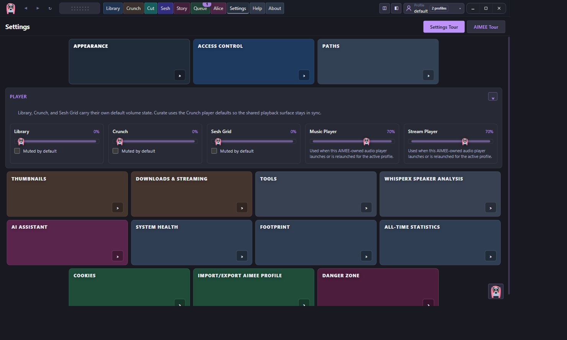This screenshot has height=340, width=567.
Task: Switch to the Crunch tab
Action: [134, 8]
